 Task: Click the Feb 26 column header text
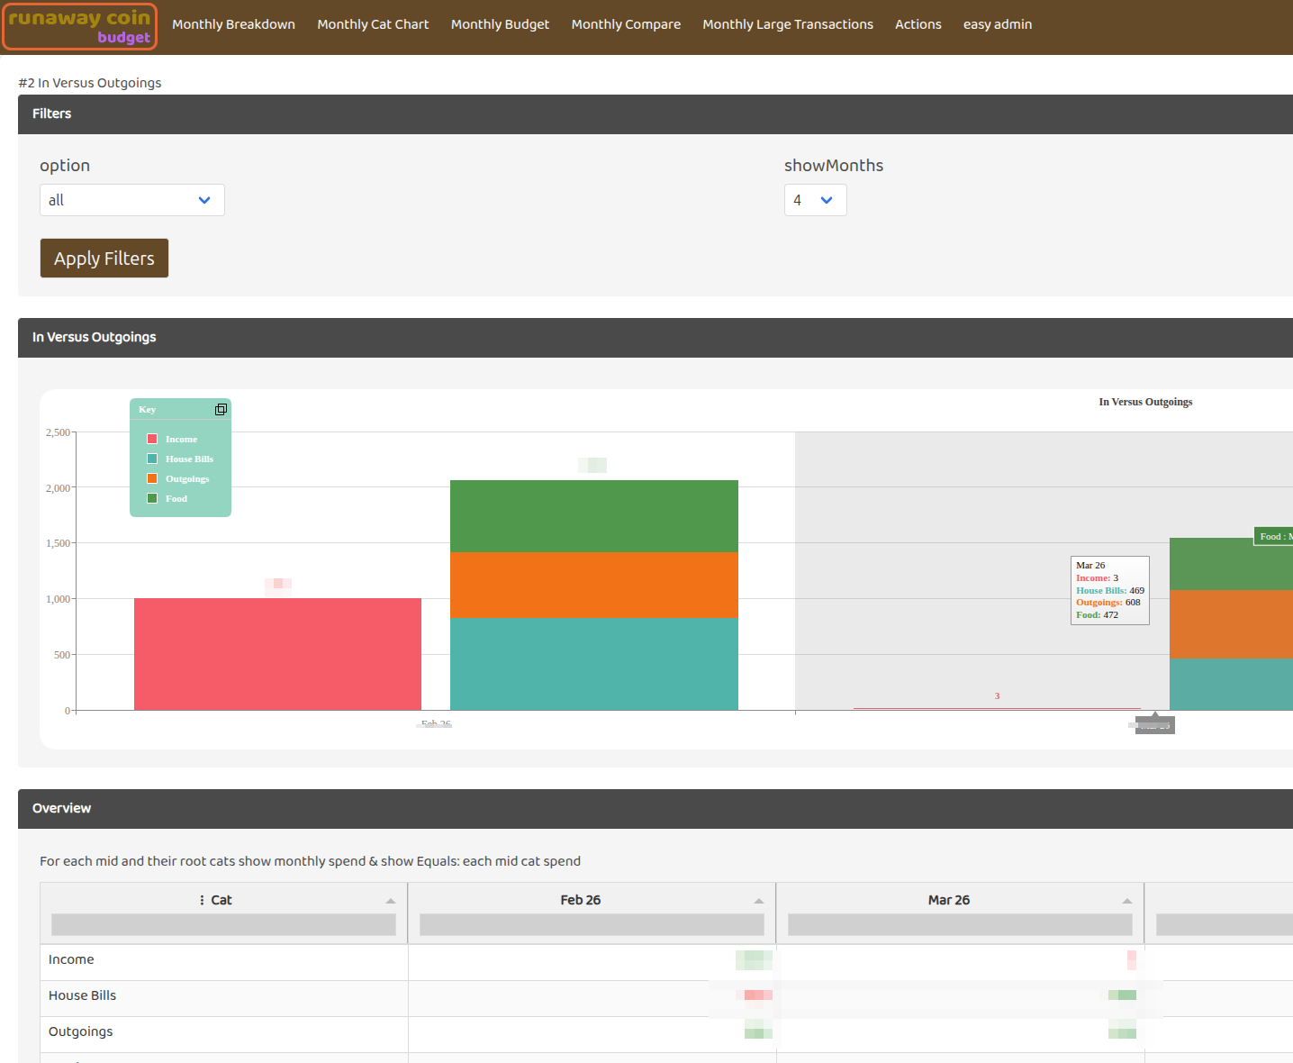(x=580, y=900)
